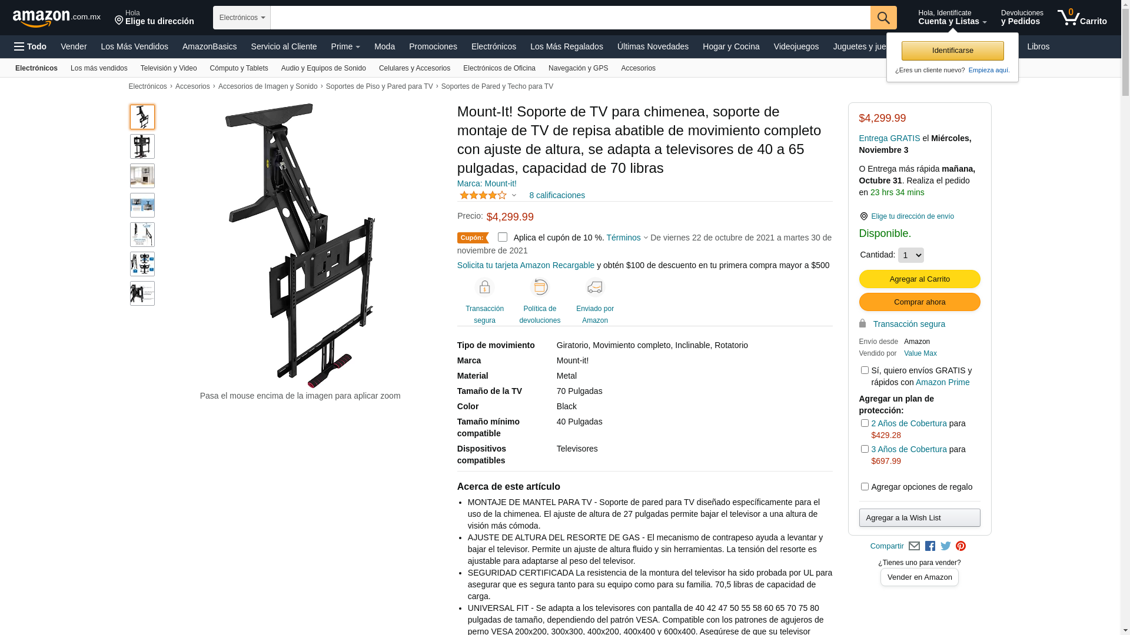
Task: Expand the Electrónicos search category dropdown
Action: pyautogui.click(x=242, y=18)
